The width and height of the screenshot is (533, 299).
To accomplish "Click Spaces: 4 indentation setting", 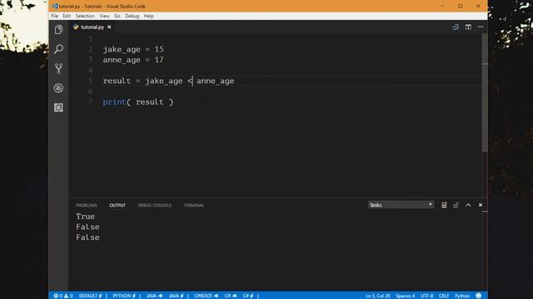I will pos(406,296).
